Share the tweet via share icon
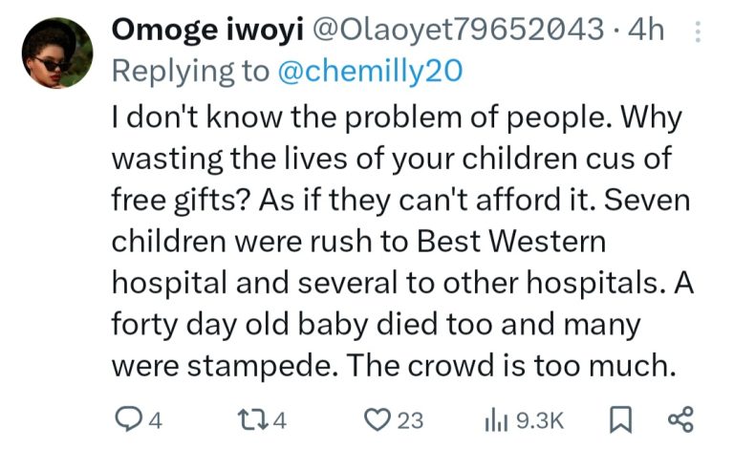 click(680, 419)
